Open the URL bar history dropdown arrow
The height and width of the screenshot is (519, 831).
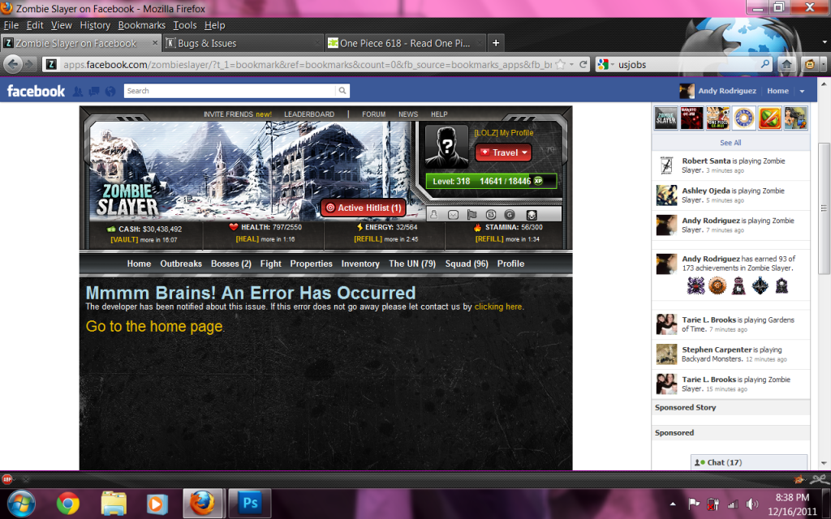pos(572,65)
